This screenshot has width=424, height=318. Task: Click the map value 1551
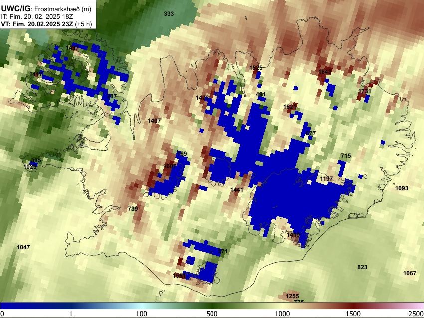coord(179,276)
